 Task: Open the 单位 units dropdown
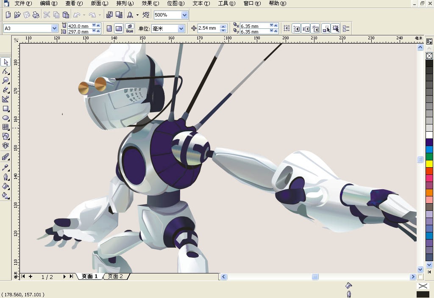(181, 28)
